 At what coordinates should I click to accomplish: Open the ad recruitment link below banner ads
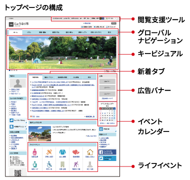click(107, 98)
